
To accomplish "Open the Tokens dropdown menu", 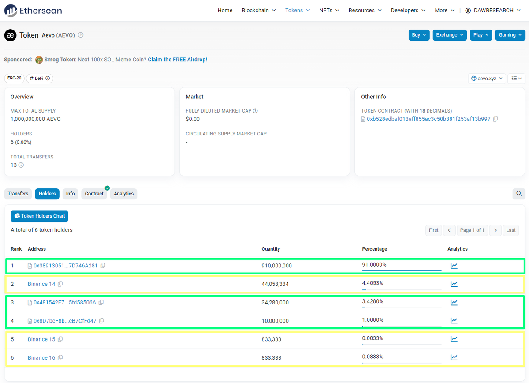I will [x=298, y=10].
